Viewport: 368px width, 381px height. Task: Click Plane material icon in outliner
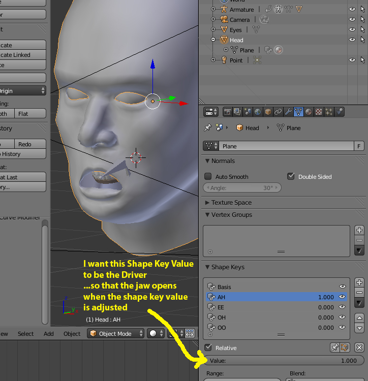pyautogui.click(x=279, y=50)
